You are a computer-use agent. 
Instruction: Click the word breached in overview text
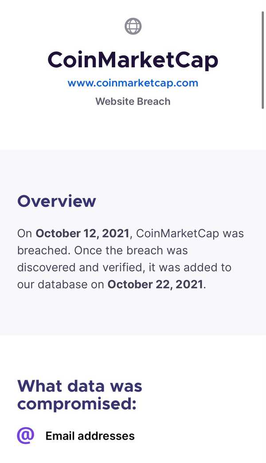click(x=43, y=251)
